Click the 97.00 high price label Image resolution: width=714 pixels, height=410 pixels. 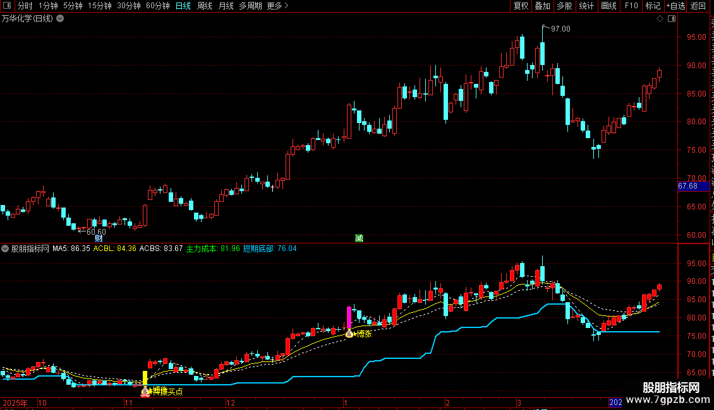[560, 28]
